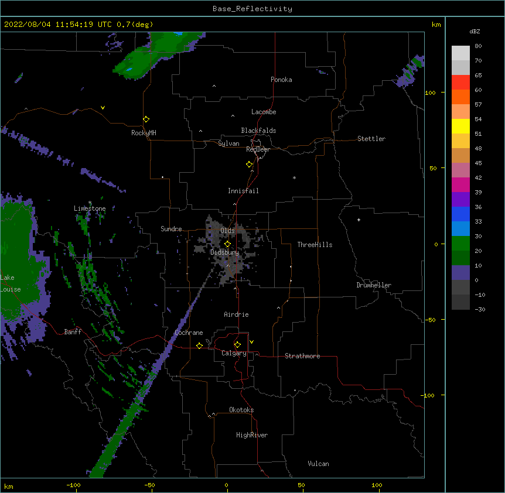
Task: Click the Ponoka city label
Action: 281,80
